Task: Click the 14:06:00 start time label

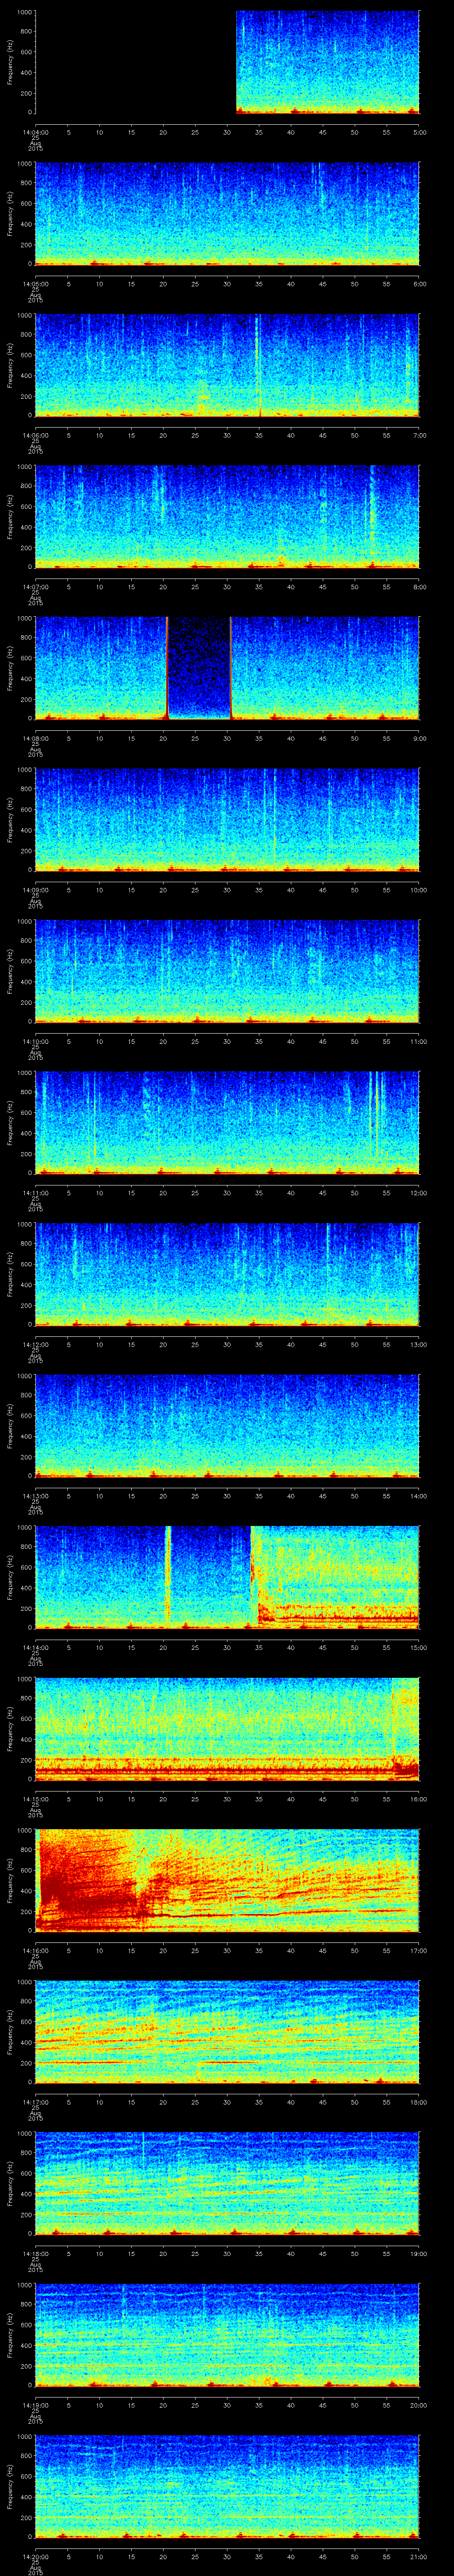Action: click(x=35, y=435)
